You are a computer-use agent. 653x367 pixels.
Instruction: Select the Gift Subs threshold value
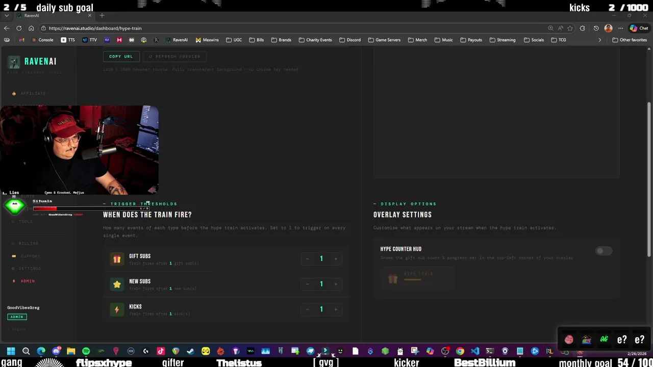click(321, 259)
